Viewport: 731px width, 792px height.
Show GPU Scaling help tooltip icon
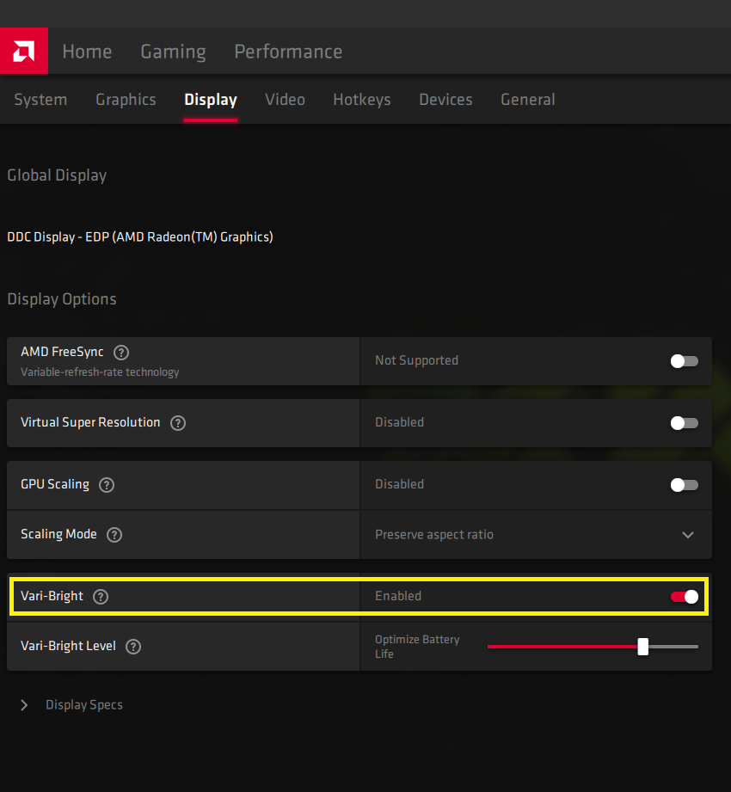107,485
